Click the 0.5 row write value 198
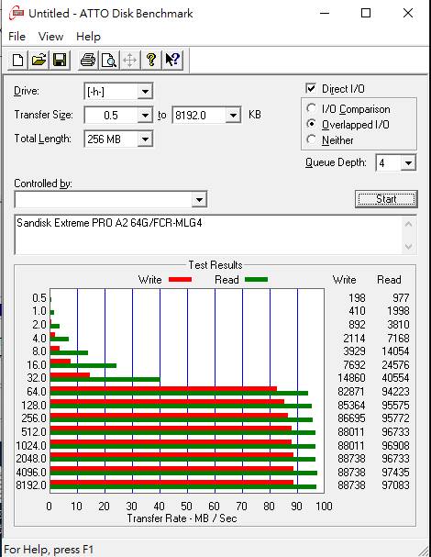The image size is (431, 557). [x=357, y=298]
